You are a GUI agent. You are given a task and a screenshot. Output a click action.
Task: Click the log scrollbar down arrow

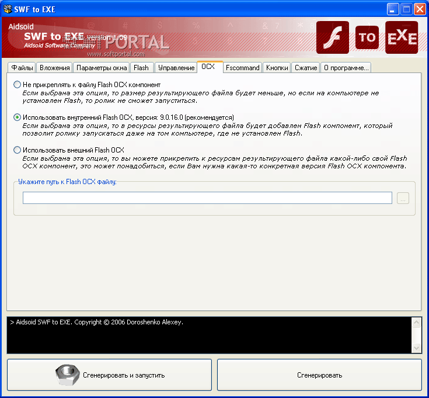(x=416, y=348)
